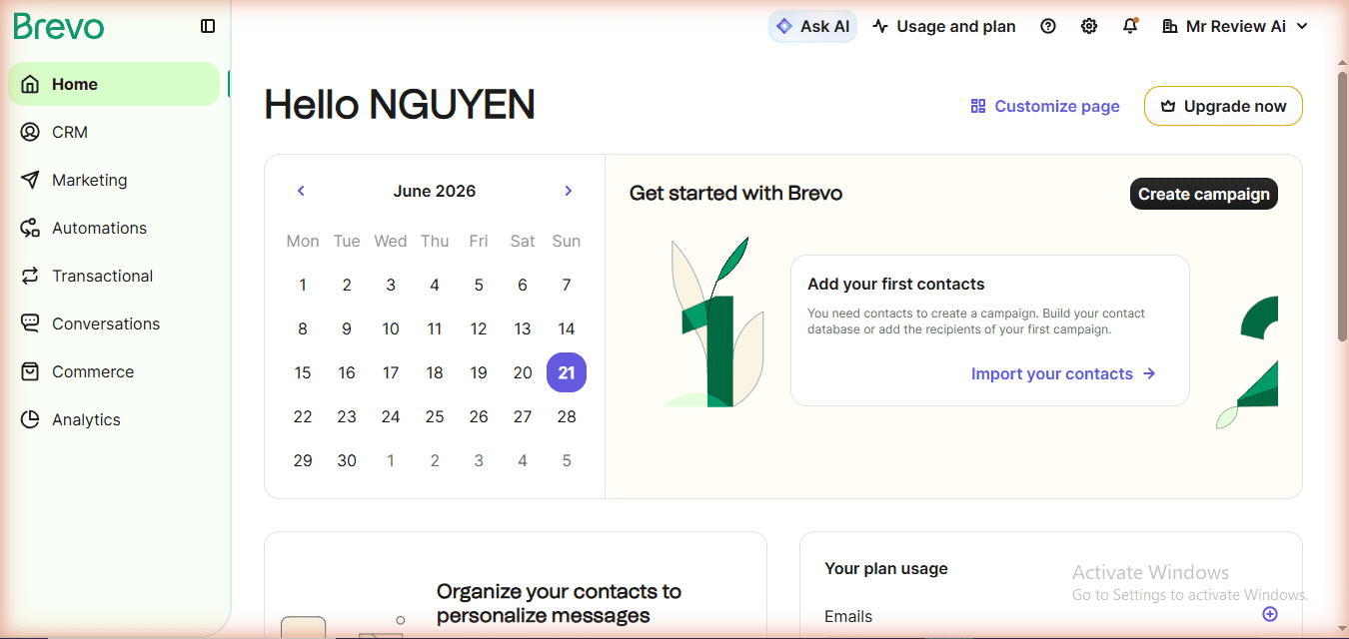Open the CRM menu item

[x=114, y=132]
